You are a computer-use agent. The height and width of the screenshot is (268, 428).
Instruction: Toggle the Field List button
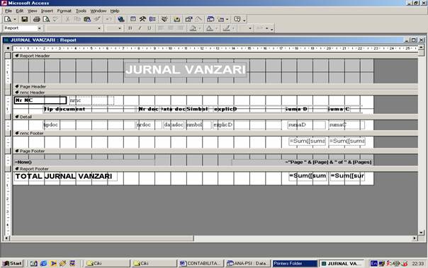[x=133, y=19]
